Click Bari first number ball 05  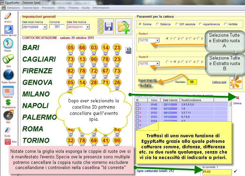click(70, 48)
